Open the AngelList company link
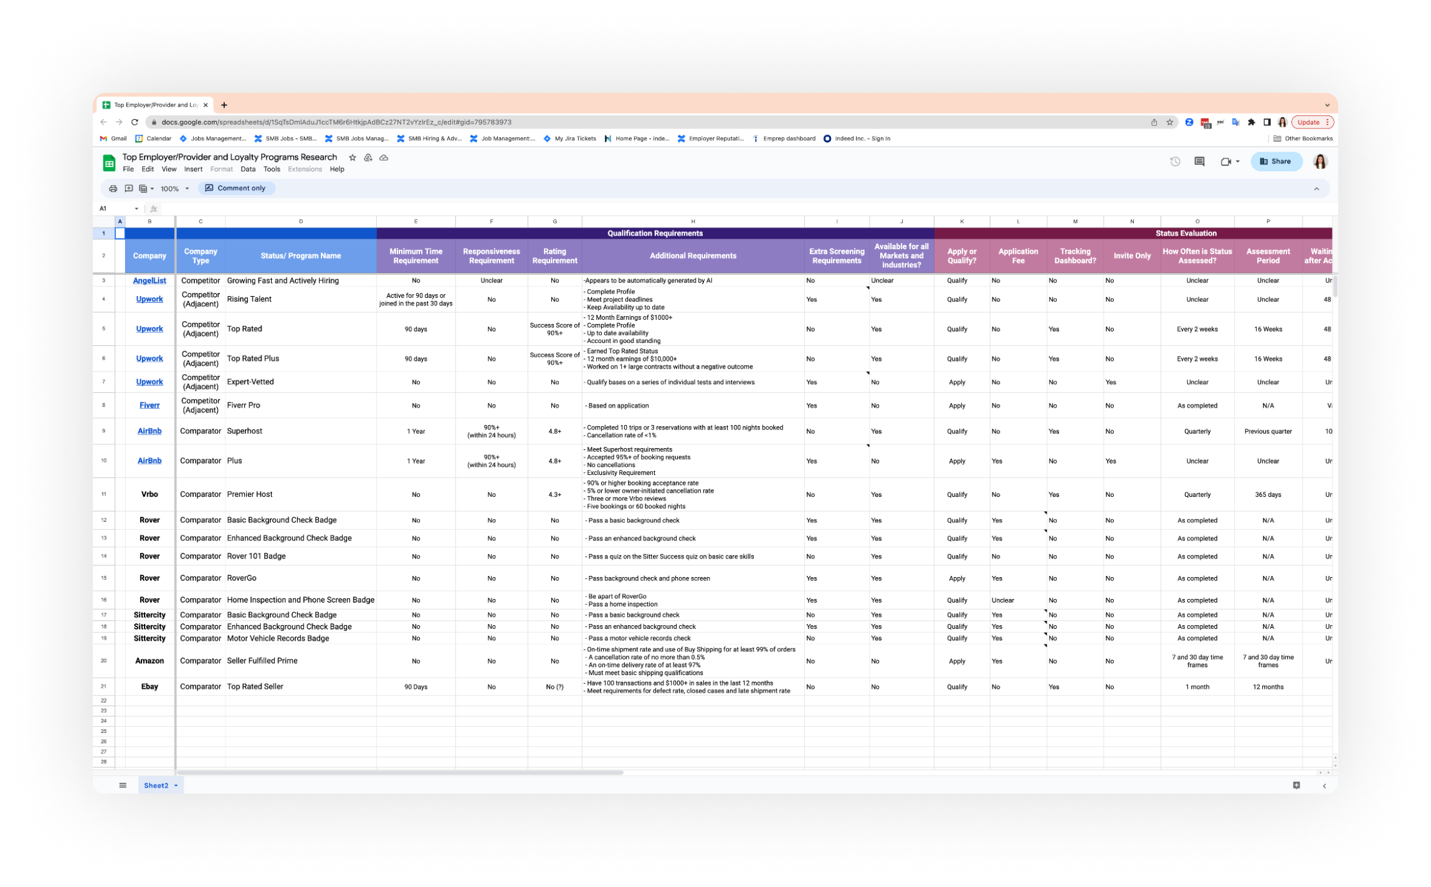Image resolution: width=1431 pixels, height=887 pixels. (150, 281)
